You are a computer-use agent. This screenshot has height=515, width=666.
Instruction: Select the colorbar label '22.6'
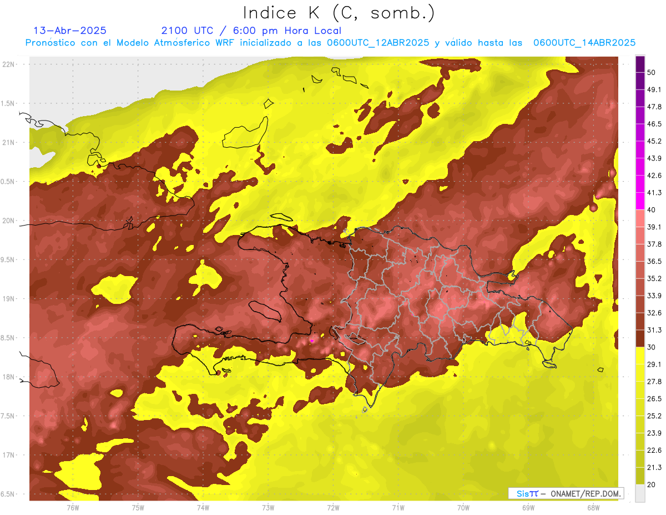click(654, 450)
